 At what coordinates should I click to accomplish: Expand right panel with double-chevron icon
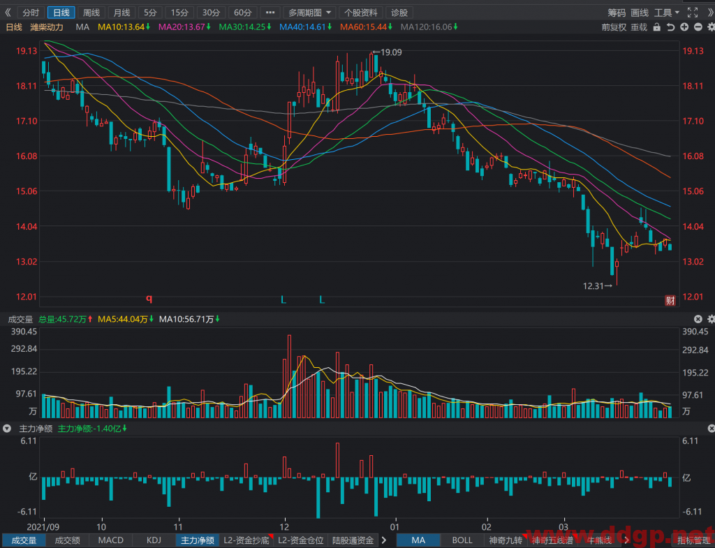pos(710,13)
